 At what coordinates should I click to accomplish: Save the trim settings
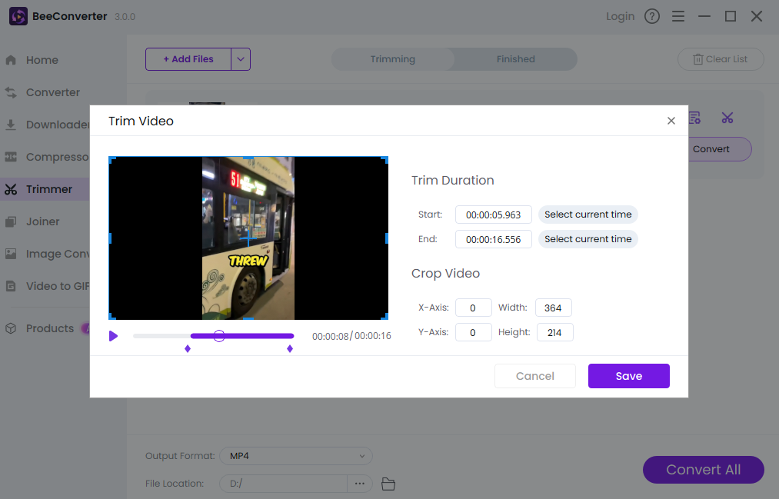628,376
